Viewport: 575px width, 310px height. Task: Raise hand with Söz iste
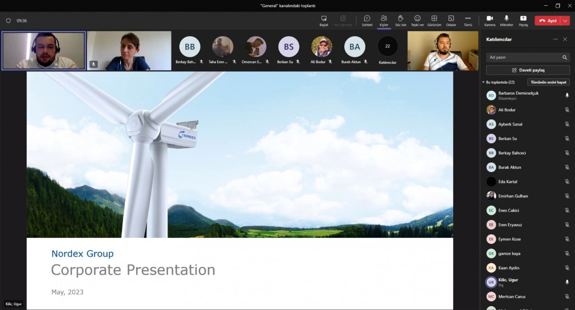(400, 19)
